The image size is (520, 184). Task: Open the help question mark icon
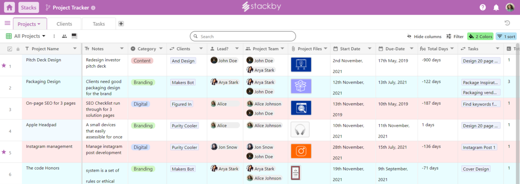483,8
